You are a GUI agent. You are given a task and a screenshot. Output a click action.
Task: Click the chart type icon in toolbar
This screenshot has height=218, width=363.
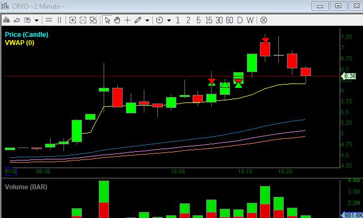tap(7, 21)
